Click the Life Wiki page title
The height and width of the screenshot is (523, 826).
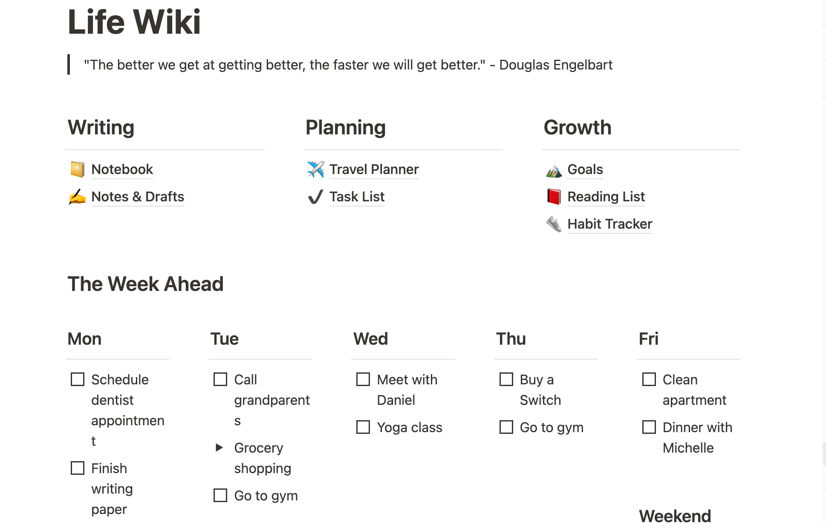tap(134, 22)
